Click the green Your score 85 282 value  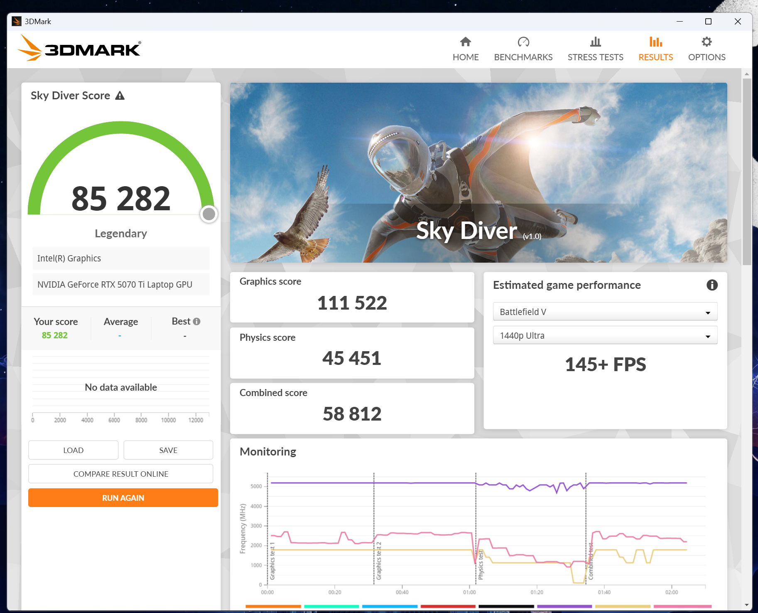coord(55,335)
